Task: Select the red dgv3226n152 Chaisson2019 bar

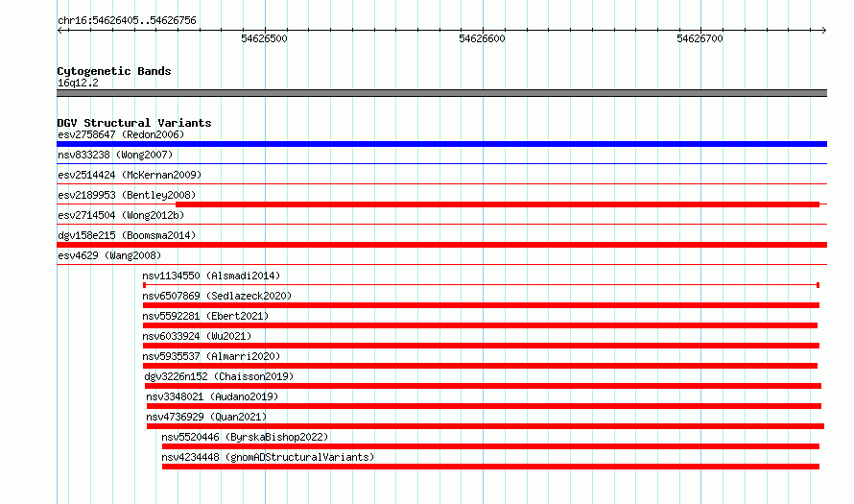Action: (483, 386)
